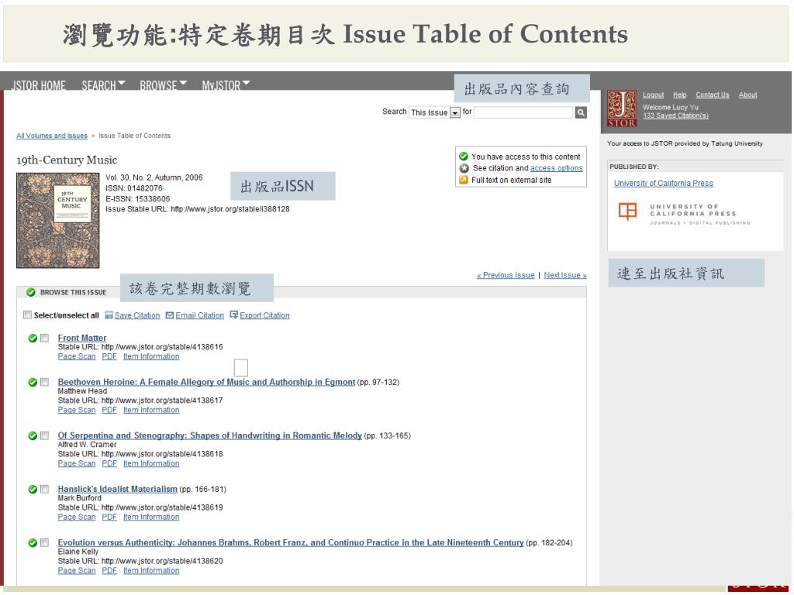Click the Save Citation disk icon
This screenshot has width=794, height=595.
(109, 315)
